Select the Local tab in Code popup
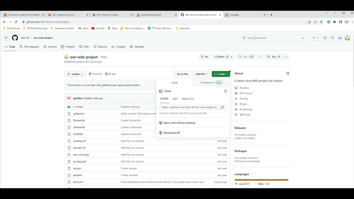Screen dimensions: 354x199 point(175,83)
